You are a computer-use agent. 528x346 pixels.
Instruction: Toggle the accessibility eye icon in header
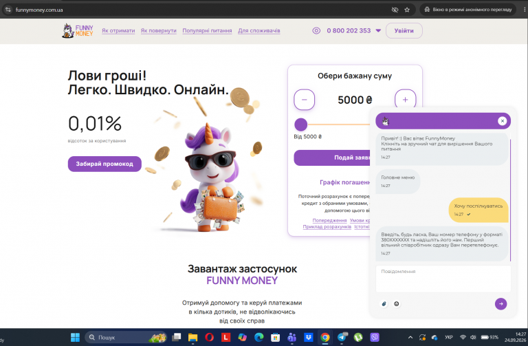pos(316,31)
